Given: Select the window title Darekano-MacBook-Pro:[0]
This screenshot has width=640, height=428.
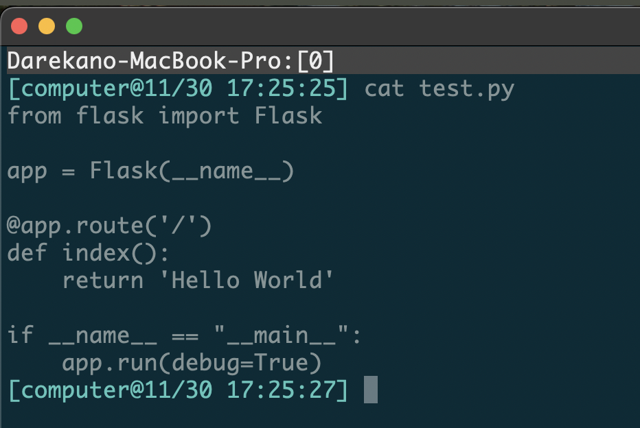Looking at the screenshot, I should coord(170,60).
